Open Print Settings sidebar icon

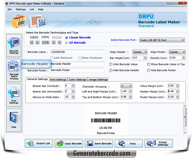[14, 95]
